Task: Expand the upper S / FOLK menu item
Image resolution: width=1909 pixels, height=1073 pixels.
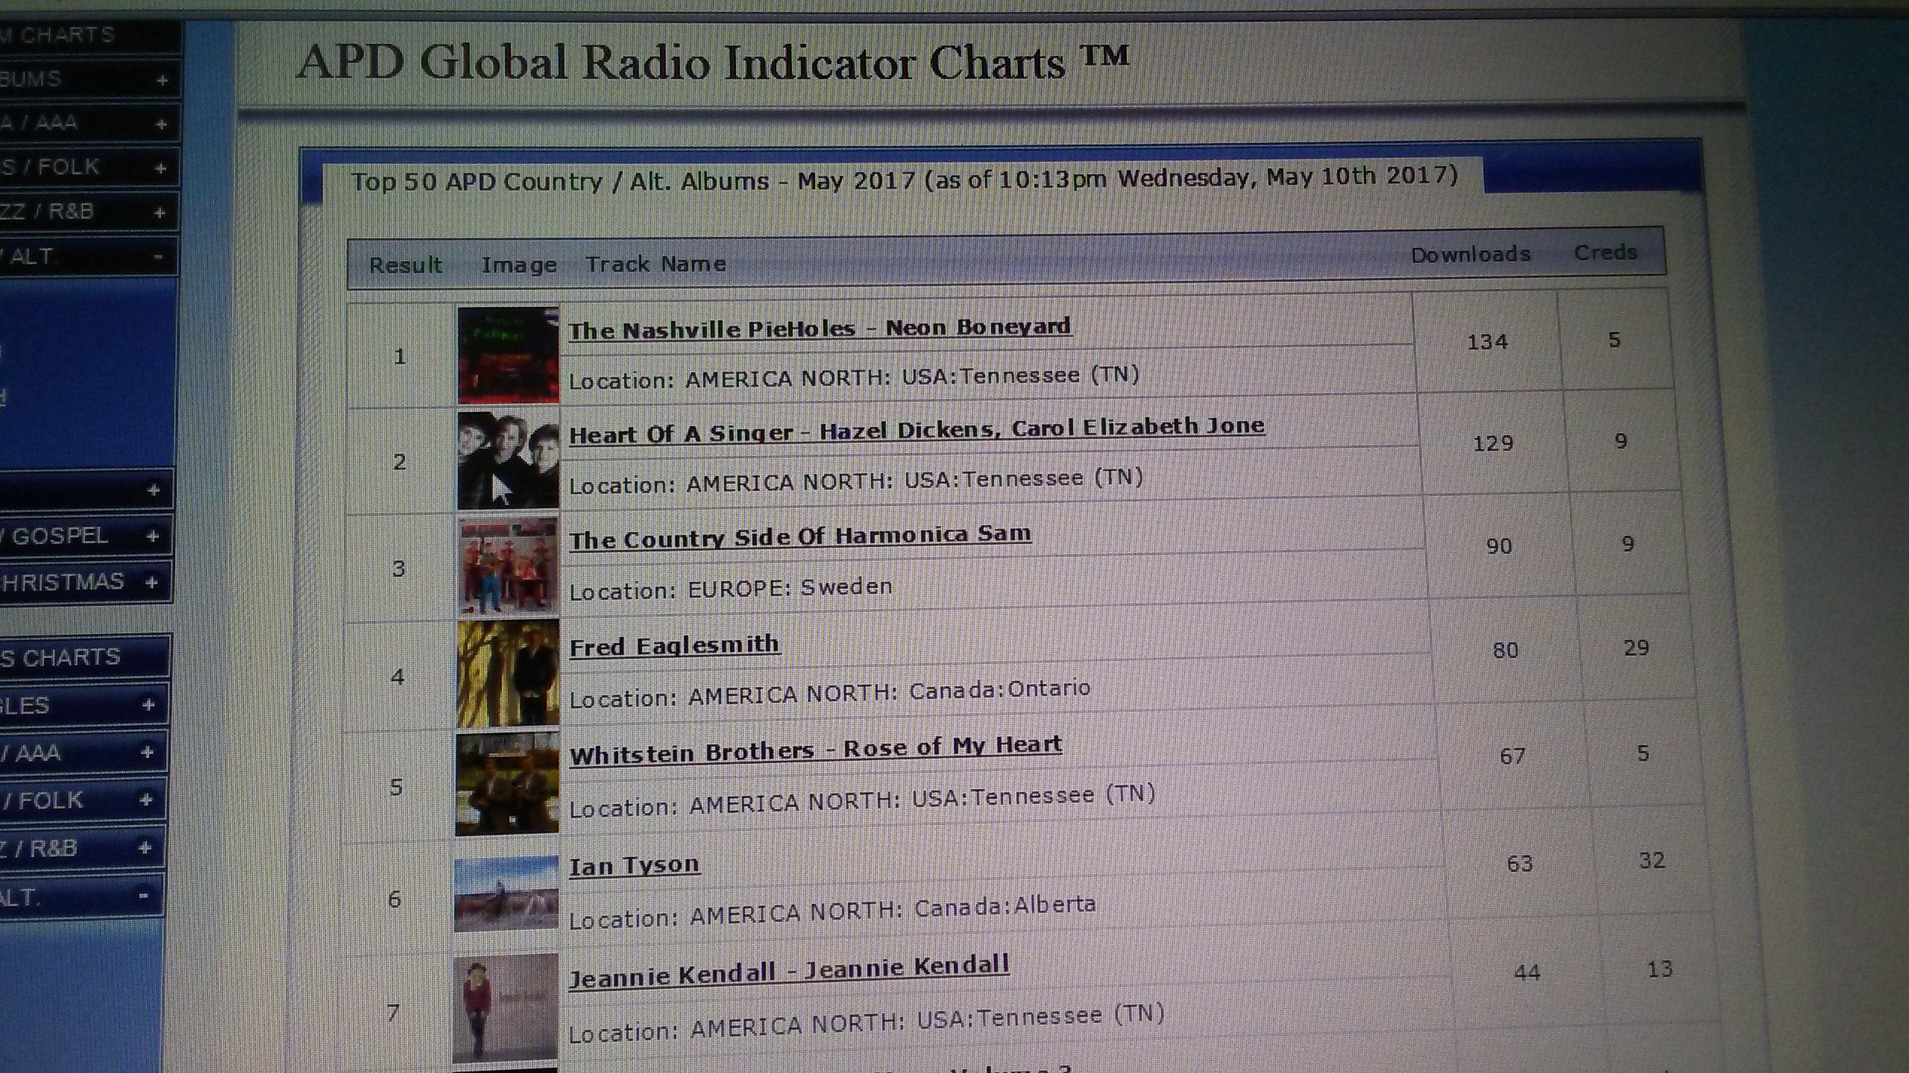Action: pos(160,168)
